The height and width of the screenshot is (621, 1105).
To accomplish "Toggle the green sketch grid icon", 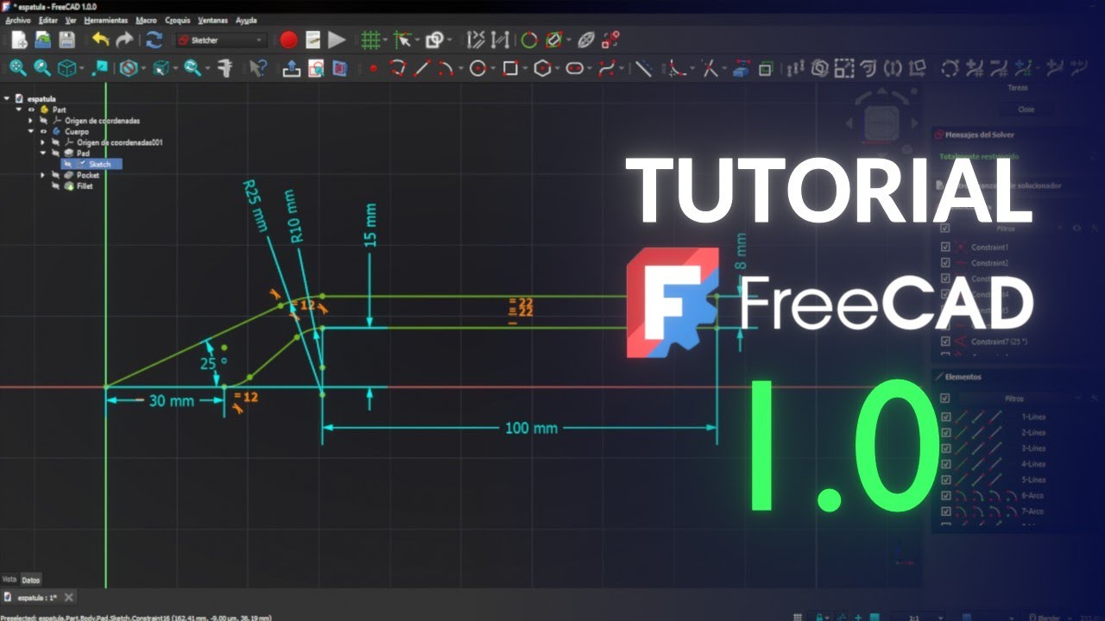I will tap(369, 40).
